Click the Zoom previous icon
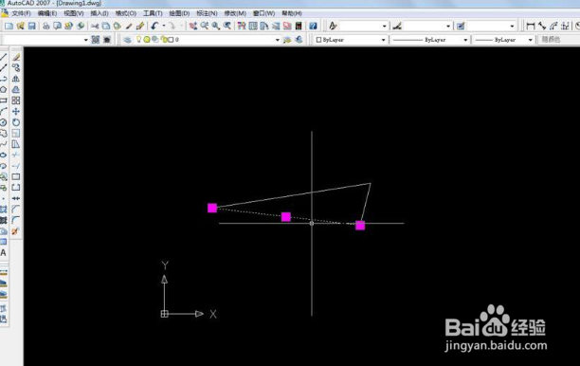Viewport: 580px width, 366px height. 227,26
